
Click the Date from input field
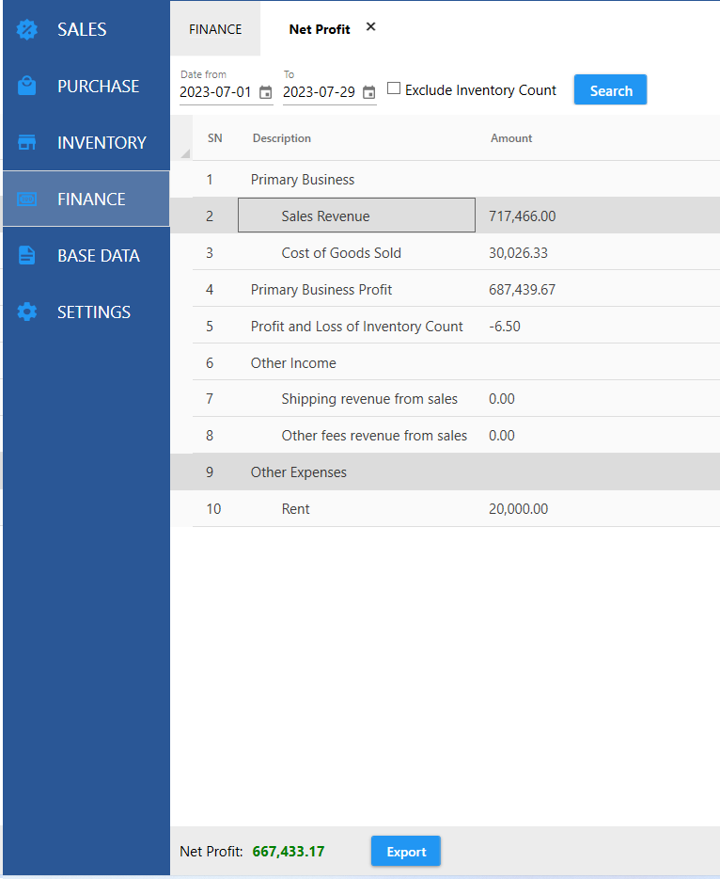(x=217, y=92)
